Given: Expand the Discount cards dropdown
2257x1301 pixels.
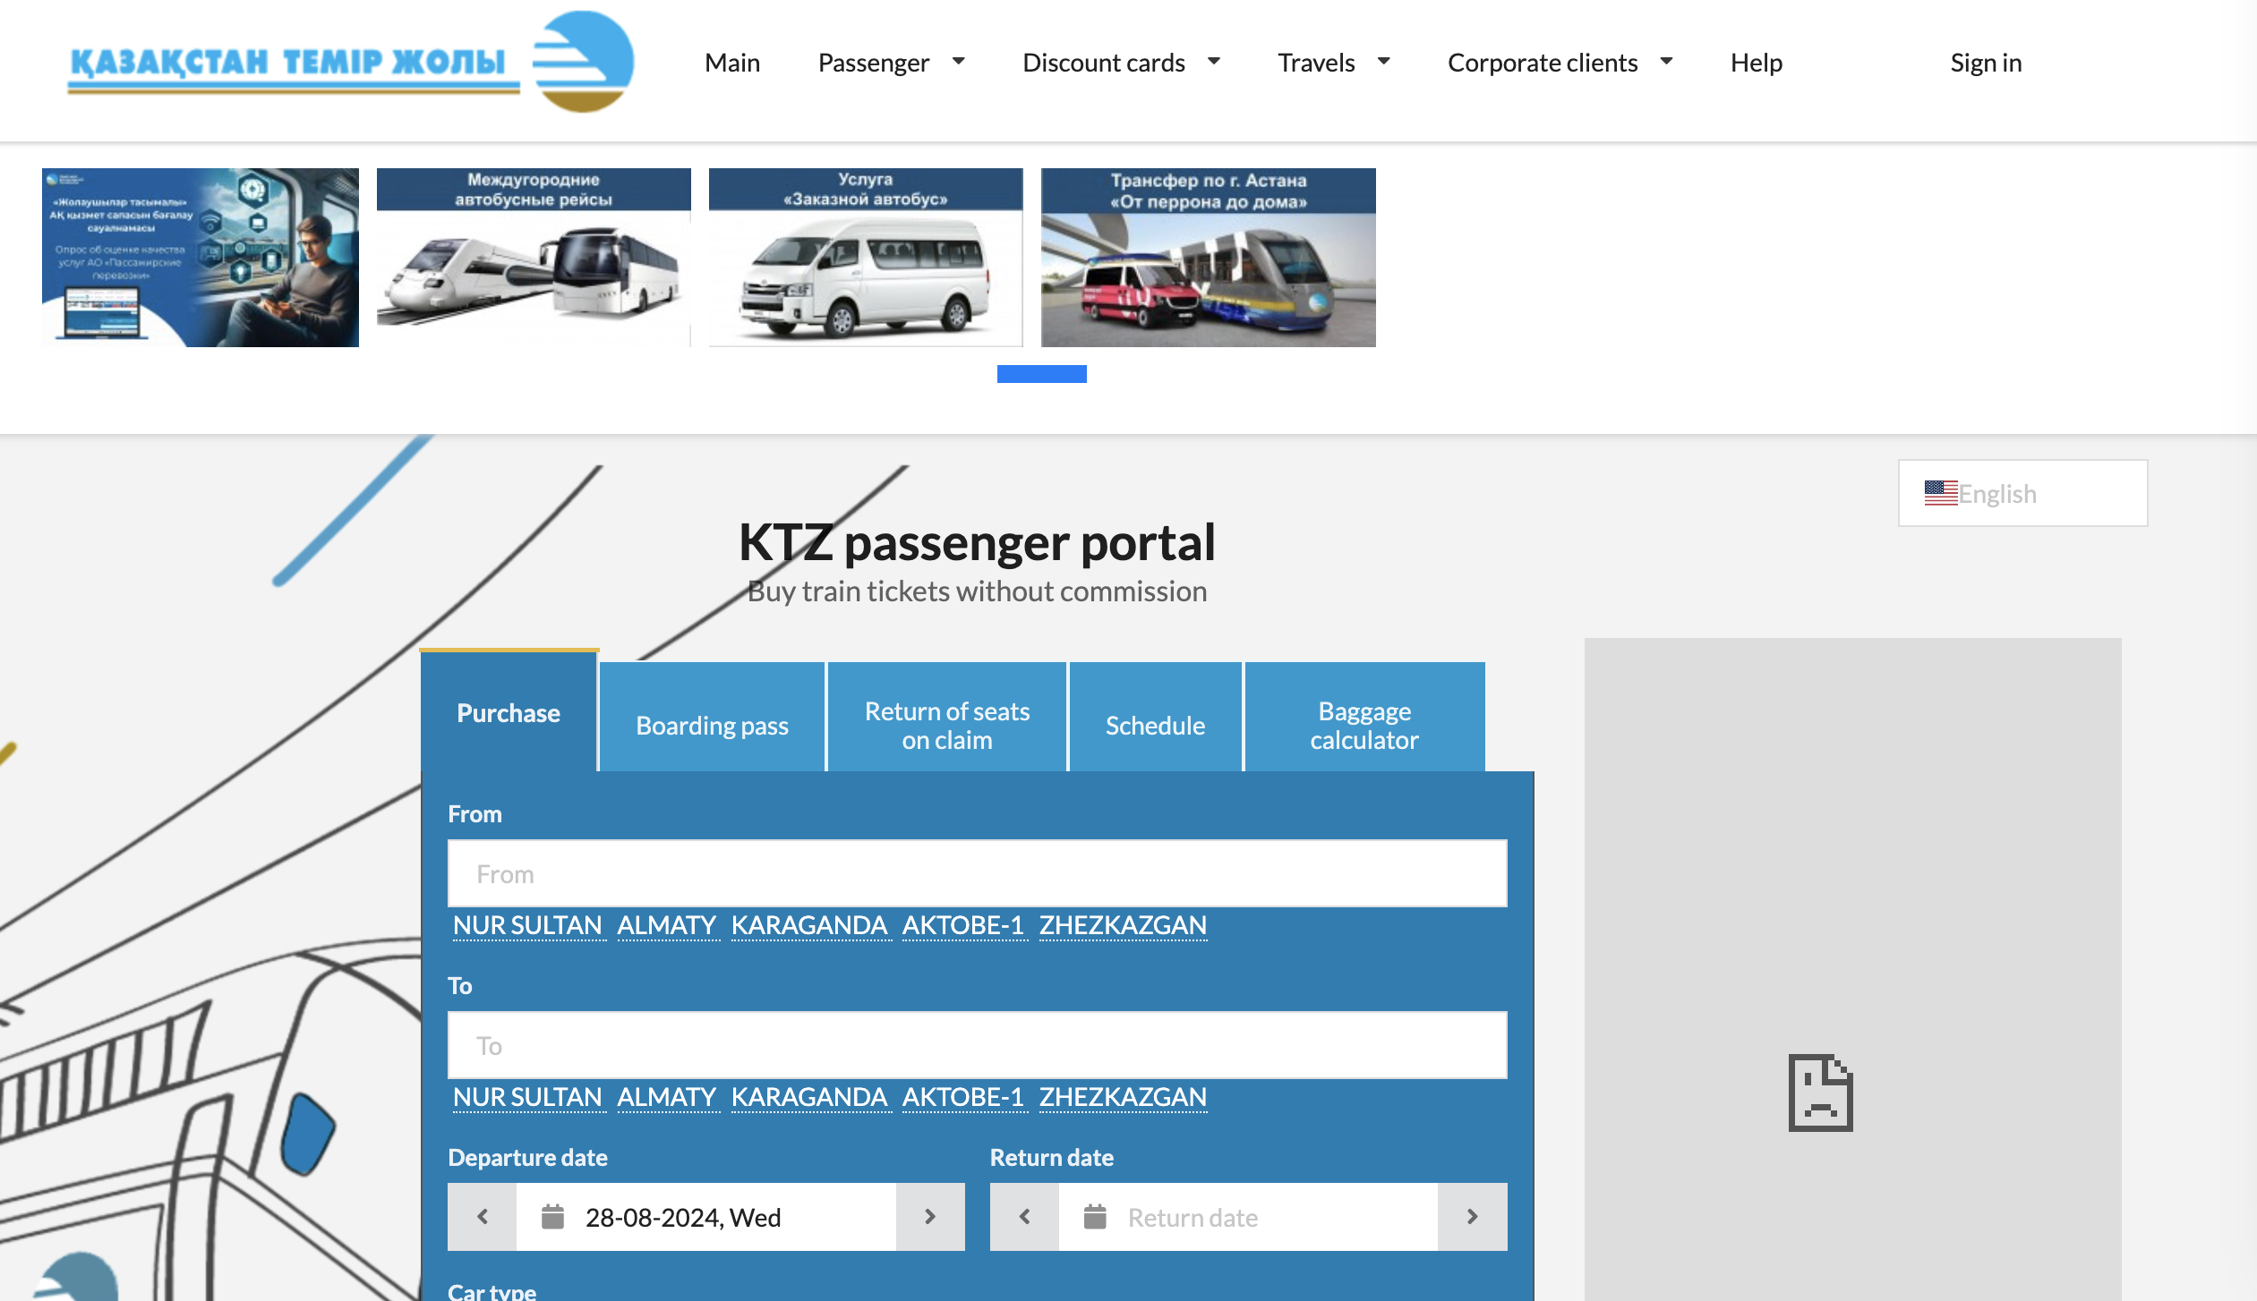Looking at the screenshot, I should 1122,63.
